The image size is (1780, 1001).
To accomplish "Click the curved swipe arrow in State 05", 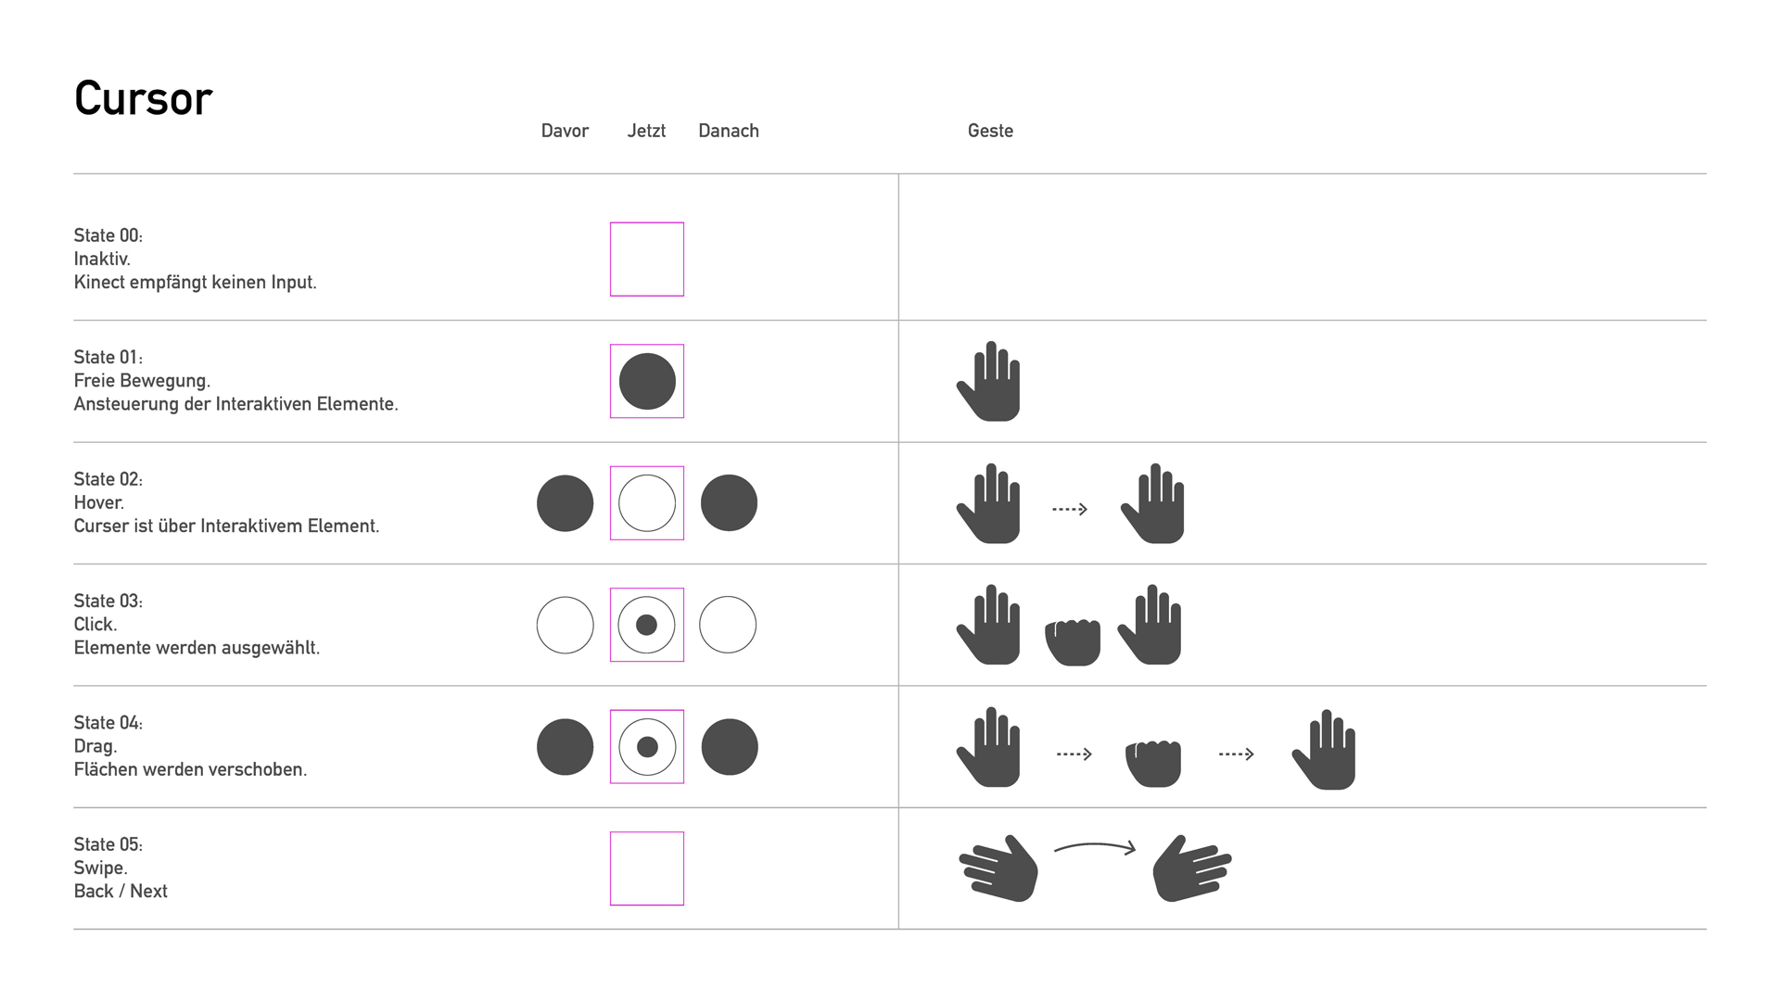I will tap(1095, 847).
